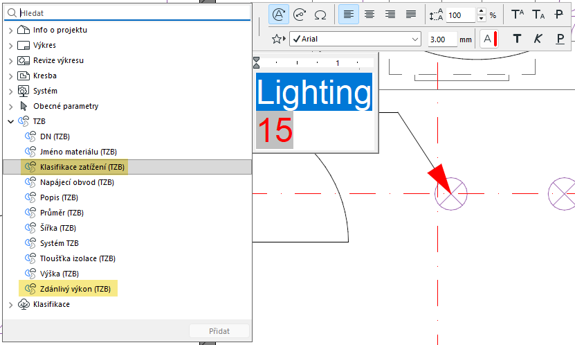The width and height of the screenshot is (575, 345).
Task: Click the text editor ruler indent marker
Action: pyautogui.click(x=256, y=63)
